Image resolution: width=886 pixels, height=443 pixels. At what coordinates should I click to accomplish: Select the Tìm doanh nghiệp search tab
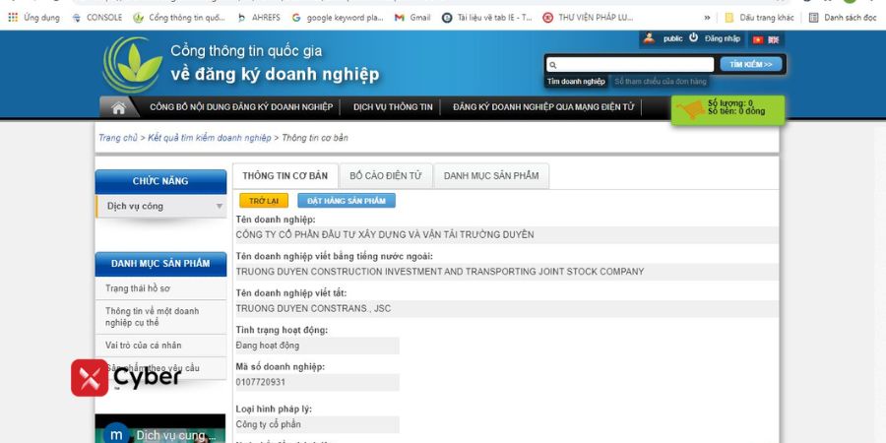tap(576, 82)
